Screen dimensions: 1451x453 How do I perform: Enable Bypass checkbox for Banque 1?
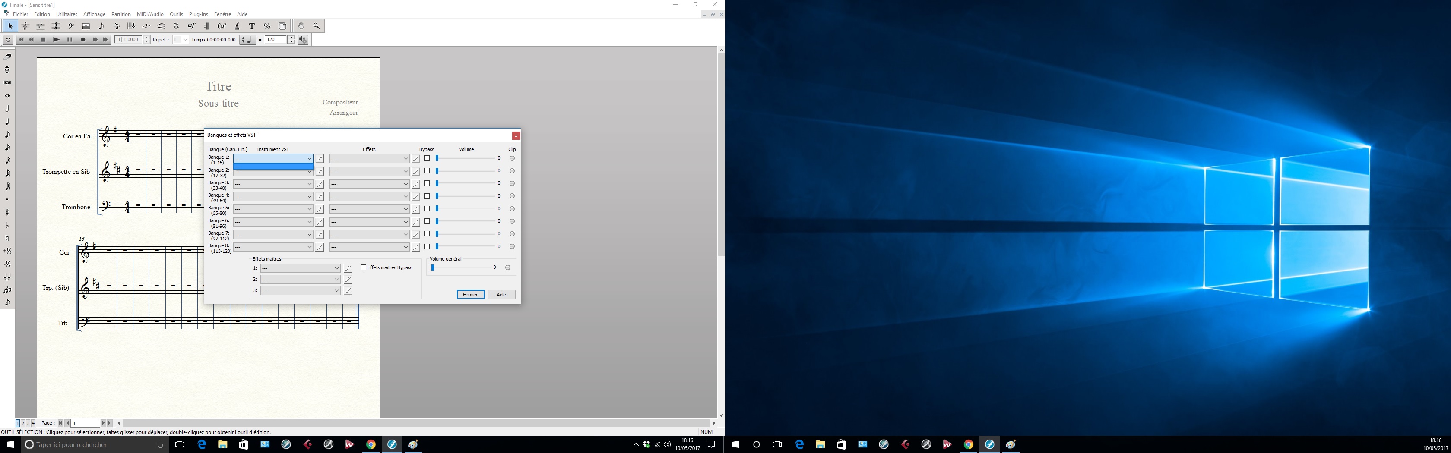(x=427, y=159)
